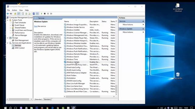Open the File menu

pyautogui.click(x=9, y=10)
